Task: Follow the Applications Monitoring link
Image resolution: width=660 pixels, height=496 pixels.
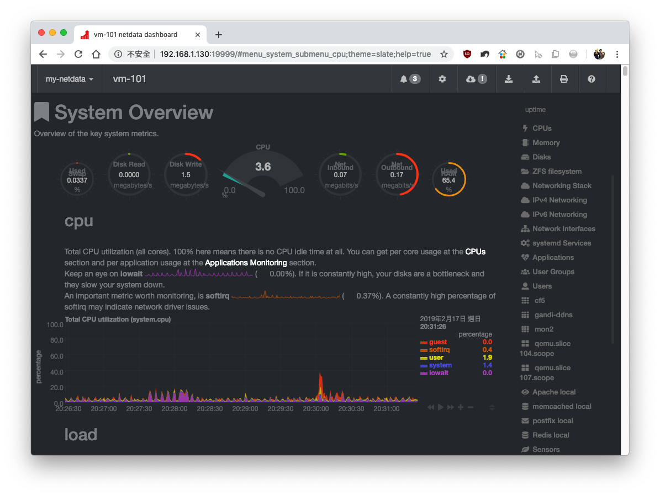Action: coord(245,263)
